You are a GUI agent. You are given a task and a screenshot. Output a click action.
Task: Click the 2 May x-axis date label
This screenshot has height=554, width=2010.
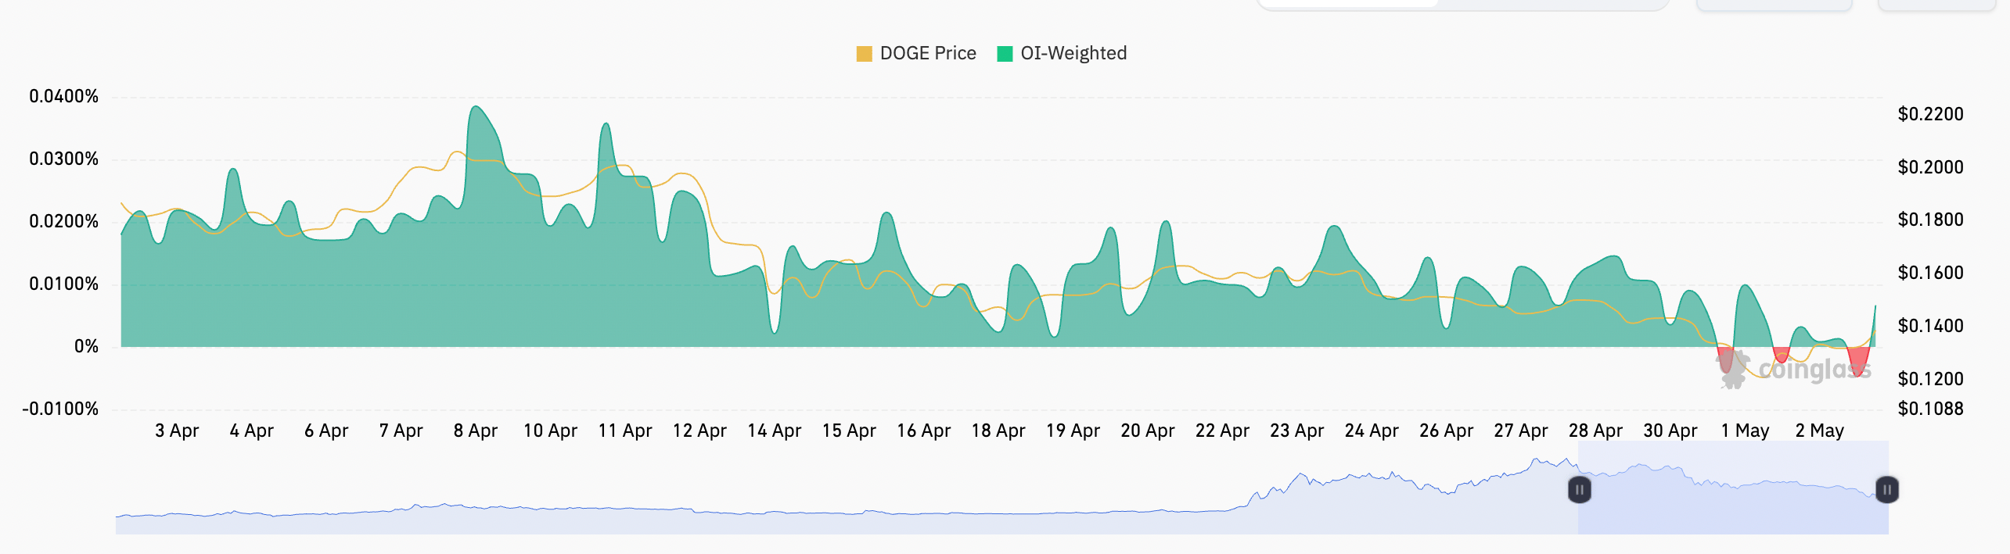click(x=1819, y=431)
